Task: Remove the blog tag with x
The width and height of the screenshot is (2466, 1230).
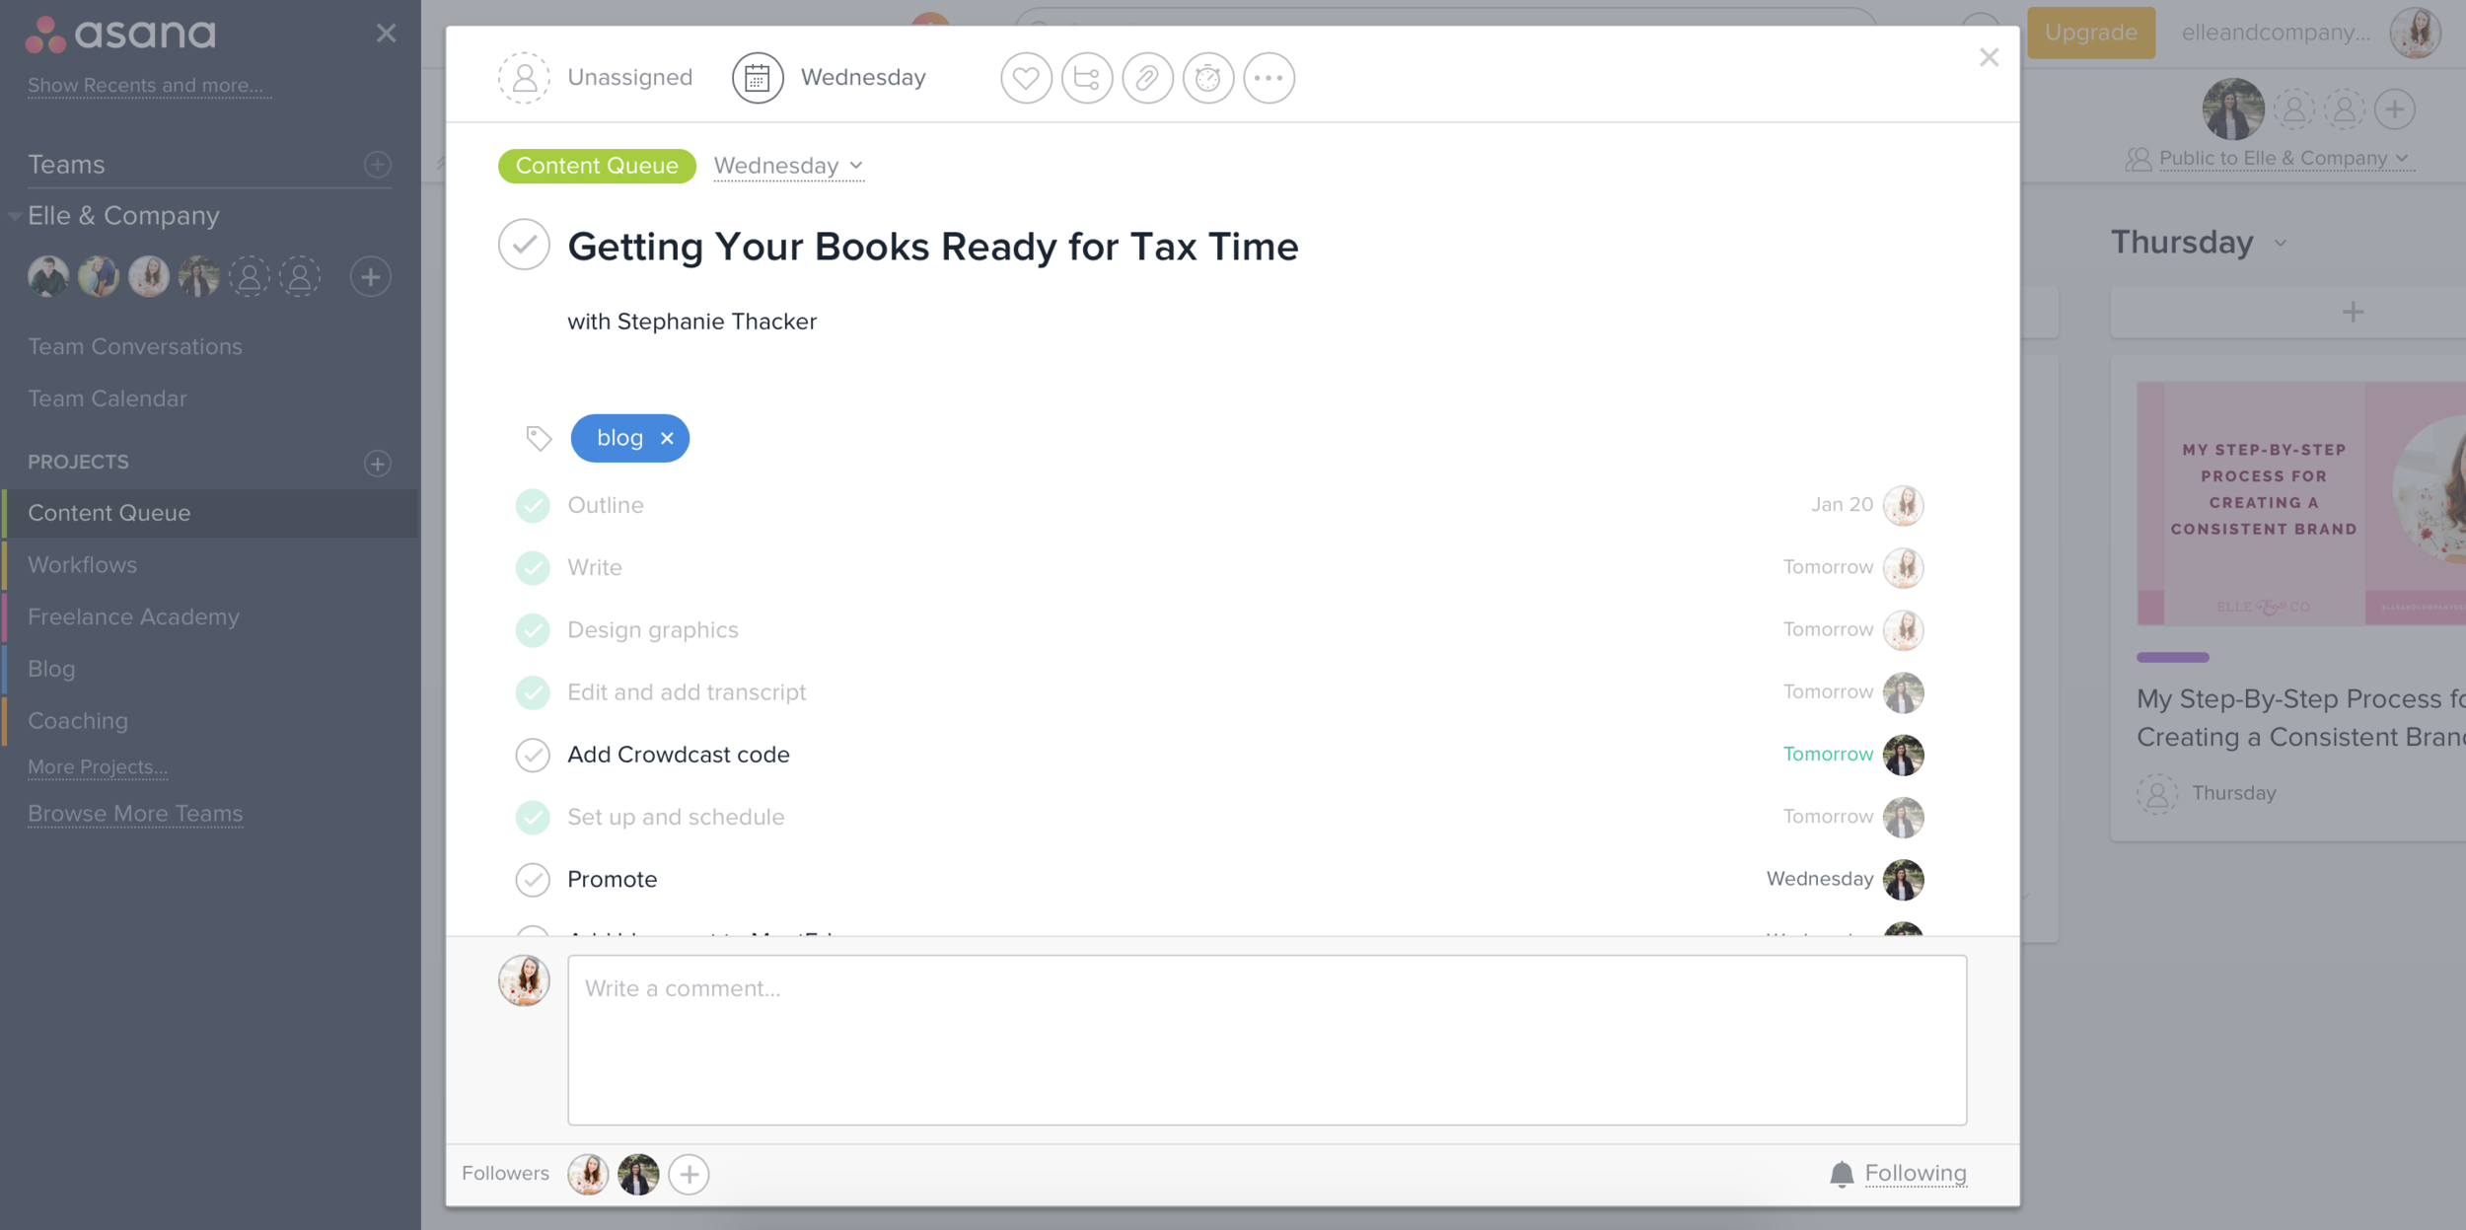Action: [x=668, y=438]
